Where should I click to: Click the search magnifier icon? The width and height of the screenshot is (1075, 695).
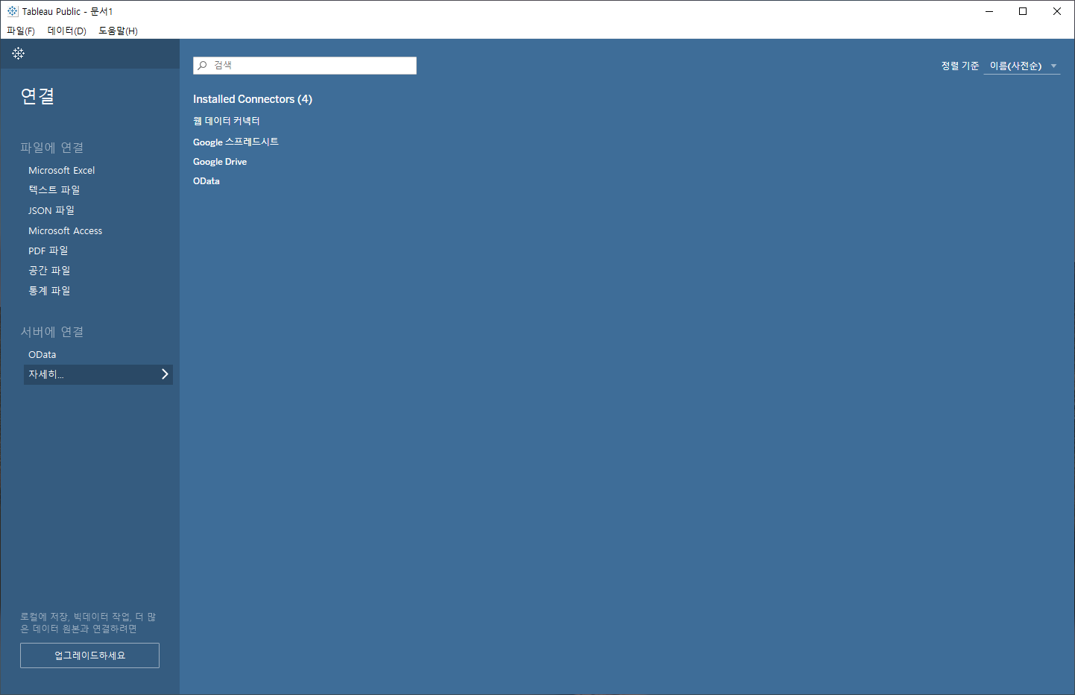tap(202, 66)
